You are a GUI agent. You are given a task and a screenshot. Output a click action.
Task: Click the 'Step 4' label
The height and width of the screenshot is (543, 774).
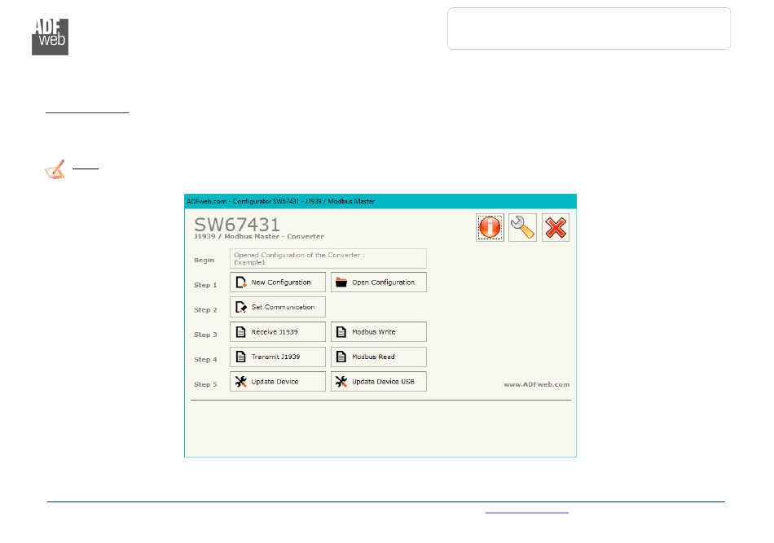tap(205, 360)
